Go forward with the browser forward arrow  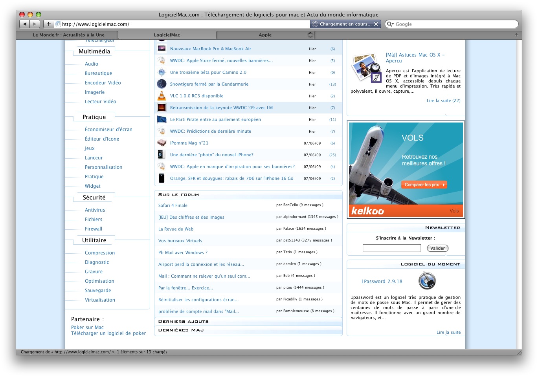(x=35, y=24)
